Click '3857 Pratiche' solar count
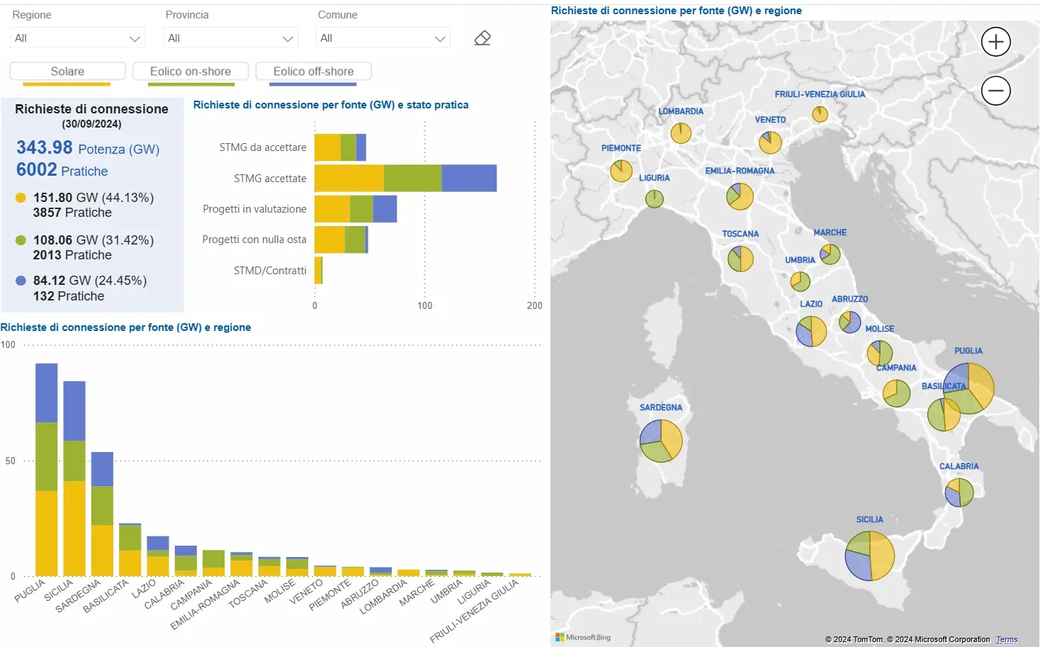Image resolution: width=1040 pixels, height=647 pixels. (72, 213)
